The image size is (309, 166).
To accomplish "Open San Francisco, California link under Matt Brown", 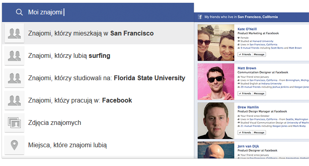I will [263, 80].
